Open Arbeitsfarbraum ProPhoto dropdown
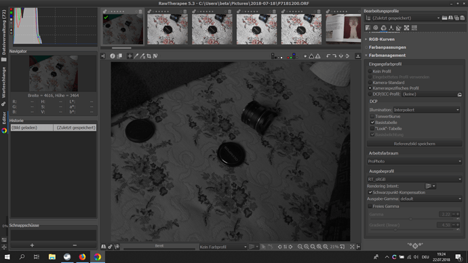Image resolution: width=468 pixels, height=263 pixels. coord(414,161)
